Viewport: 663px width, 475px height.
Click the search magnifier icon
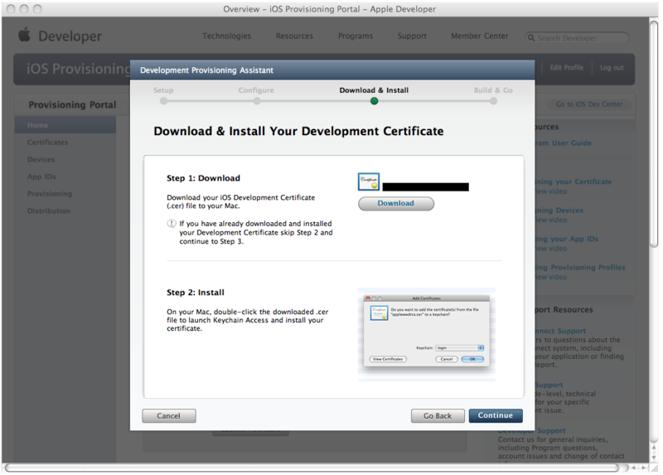coord(531,37)
